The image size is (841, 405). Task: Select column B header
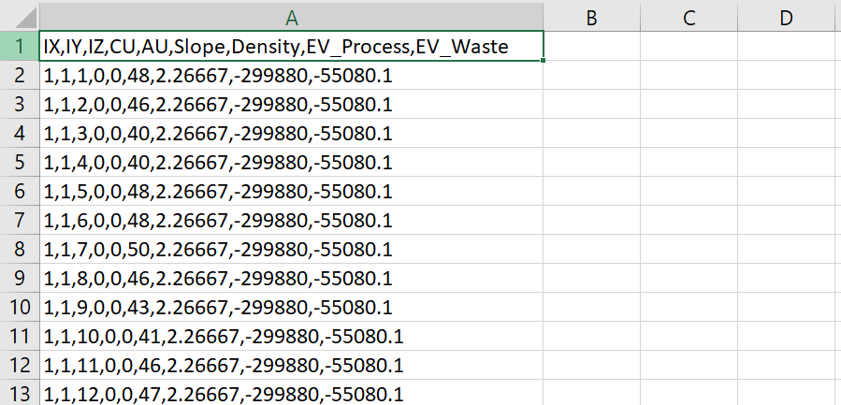point(591,16)
